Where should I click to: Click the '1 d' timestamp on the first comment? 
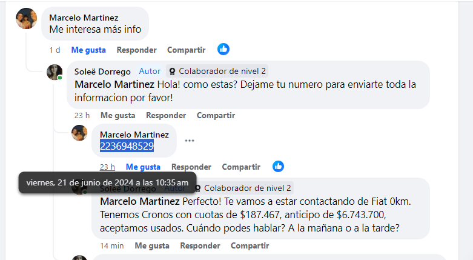pos(55,50)
